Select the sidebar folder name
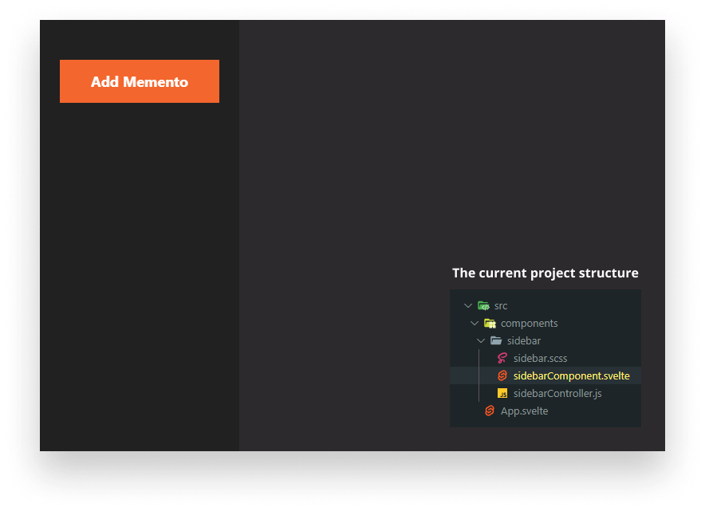705x511 pixels. click(x=524, y=340)
